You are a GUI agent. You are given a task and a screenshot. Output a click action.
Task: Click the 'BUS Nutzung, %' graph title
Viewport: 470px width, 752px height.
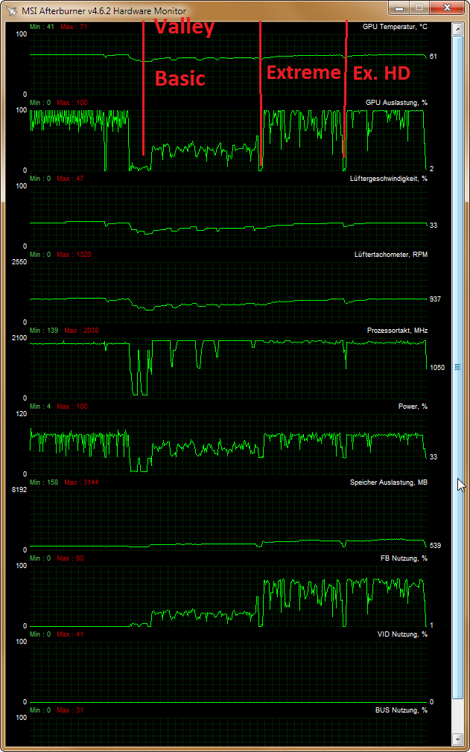tap(401, 710)
